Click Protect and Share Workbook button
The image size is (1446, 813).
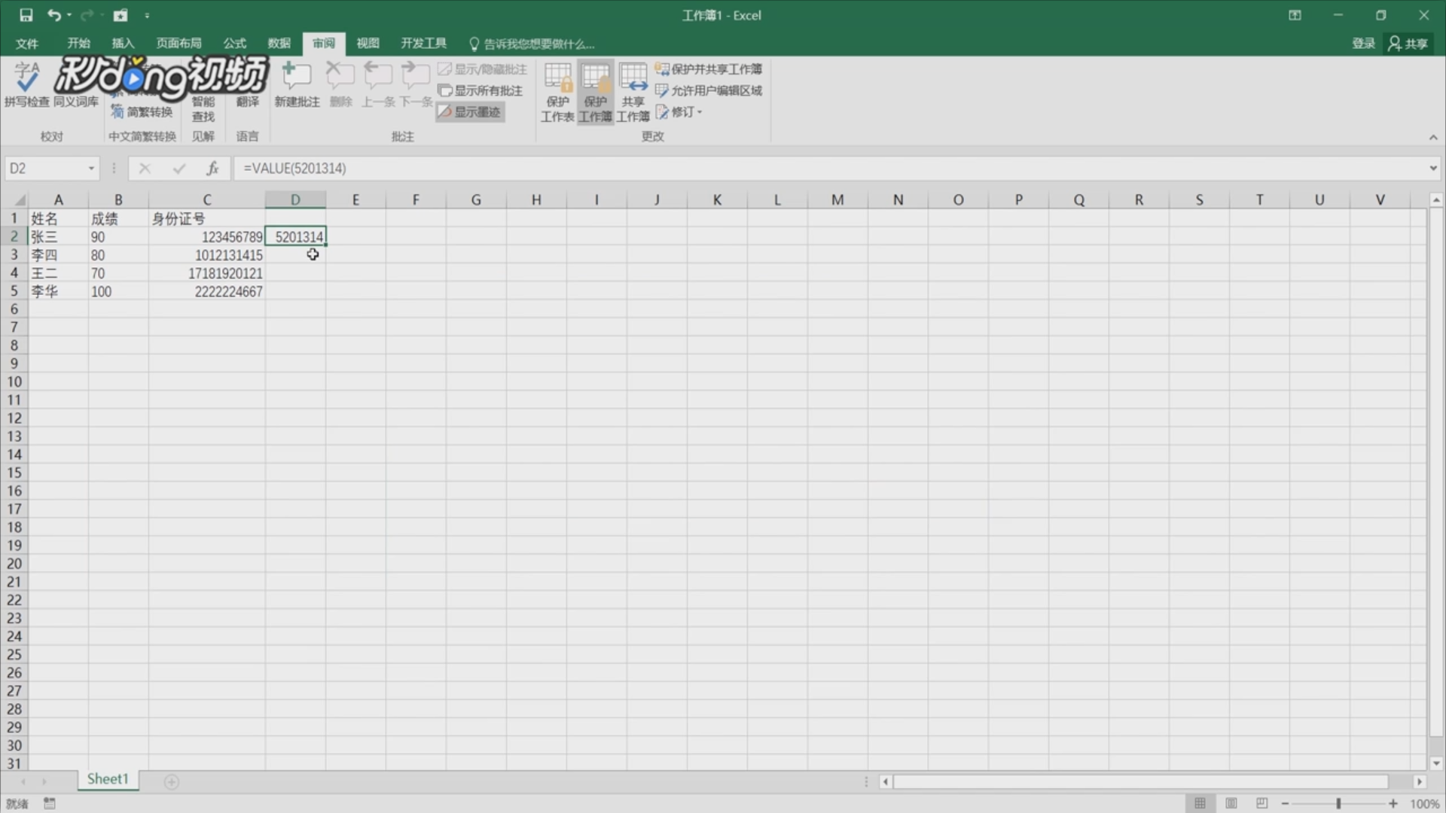(x=709, y=69)
